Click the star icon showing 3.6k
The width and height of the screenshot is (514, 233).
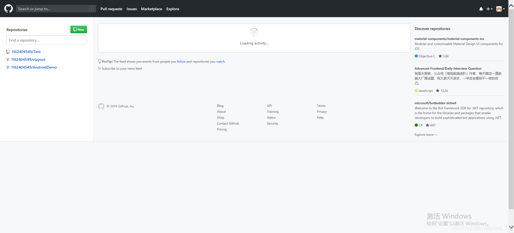coord(440,56)
